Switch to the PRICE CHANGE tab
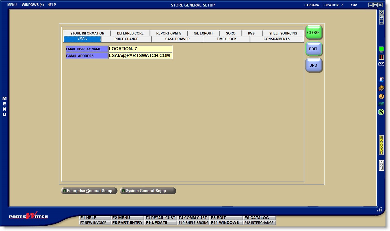Image resolution: width=390 pixels, height=231 pixels. pyautogui.click(x=126, y=39)
